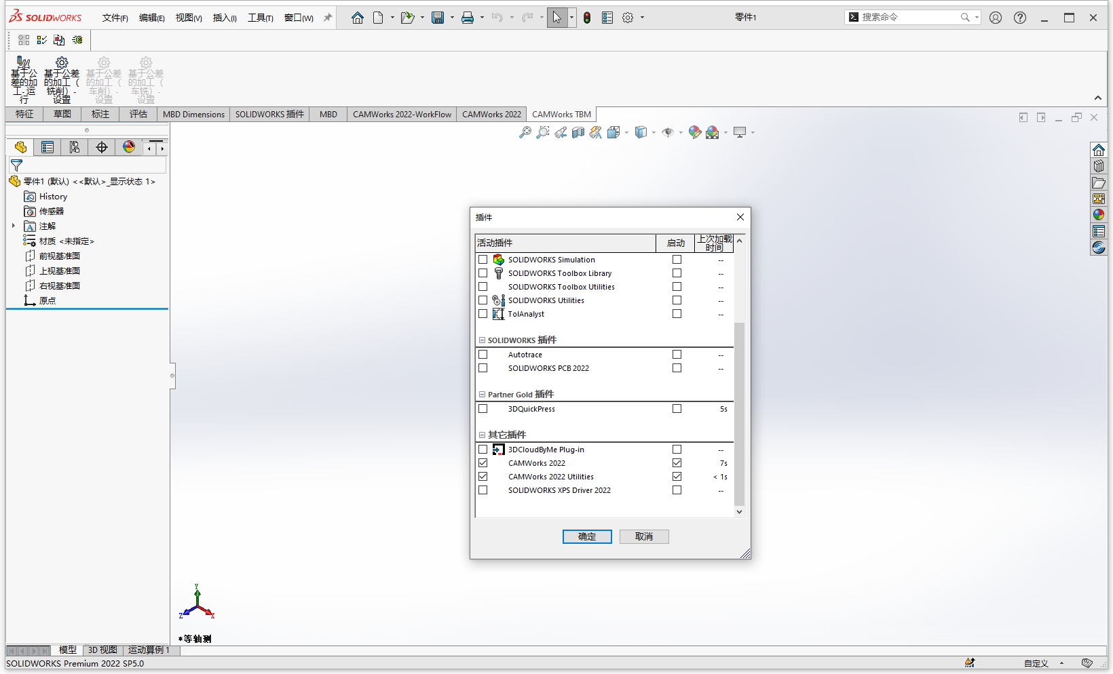
Task: Click 确定 button in add-ins dialog
Action: 587,536
